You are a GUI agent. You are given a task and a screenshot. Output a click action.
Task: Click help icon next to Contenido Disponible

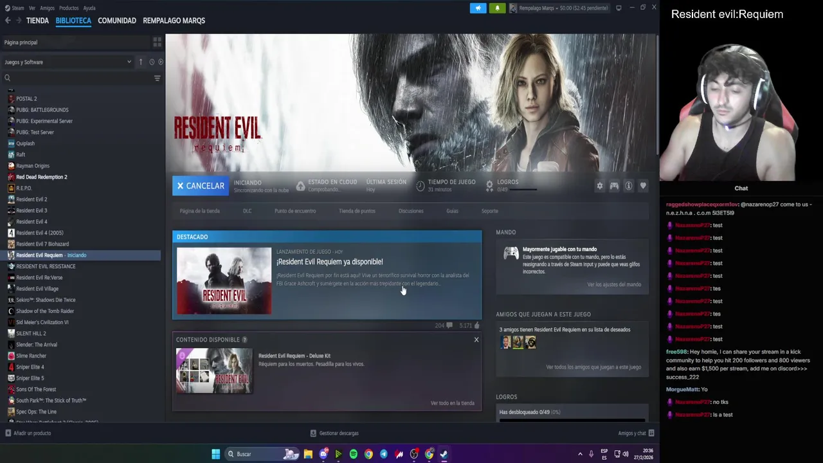[244, 340]
